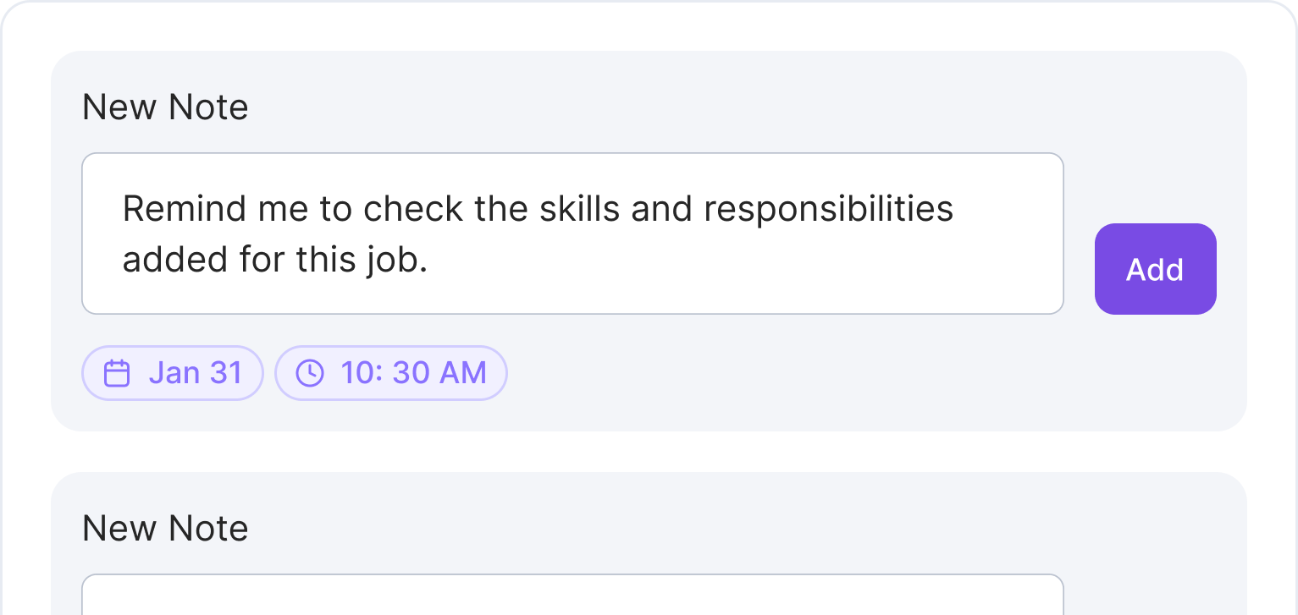Screen dimensions: 1298x615
Task: Click the "AM" part of time chip
Action: click(462, 373)
